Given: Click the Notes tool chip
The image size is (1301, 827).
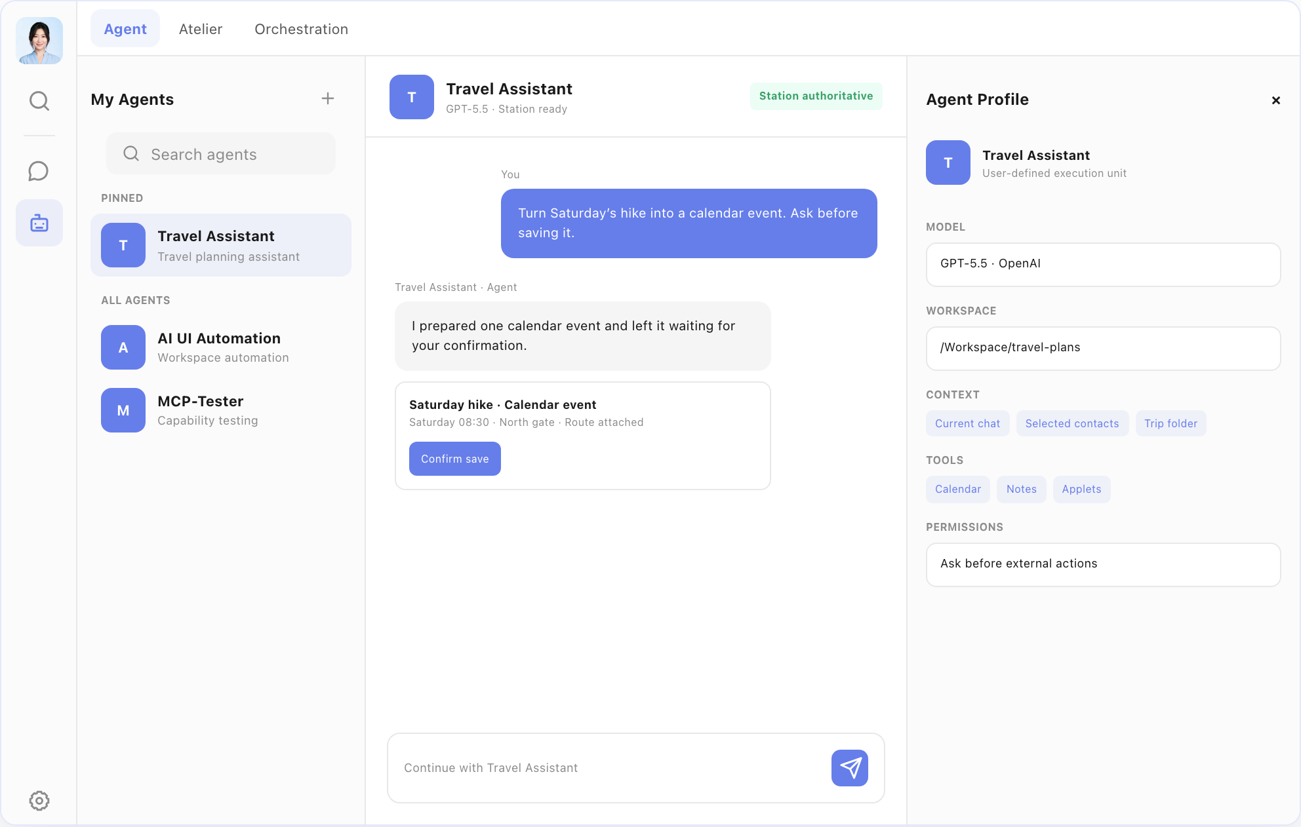Looking at the screenshot, I should (x=1022, y=489).
